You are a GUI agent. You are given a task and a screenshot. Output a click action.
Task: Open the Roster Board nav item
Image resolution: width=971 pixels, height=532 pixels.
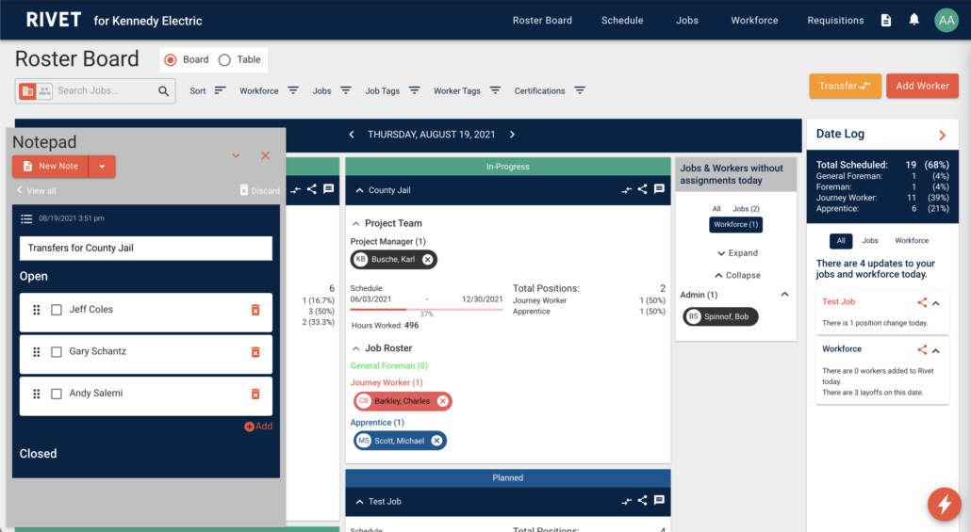point(542,21)
